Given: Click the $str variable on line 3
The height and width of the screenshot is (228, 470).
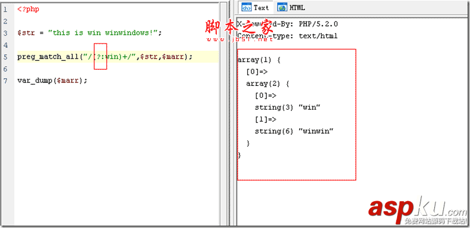Looking at the screenshot, I should pos(26,33).
